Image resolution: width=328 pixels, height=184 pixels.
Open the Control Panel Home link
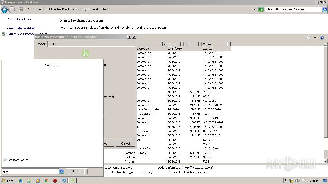coord(19,19)
